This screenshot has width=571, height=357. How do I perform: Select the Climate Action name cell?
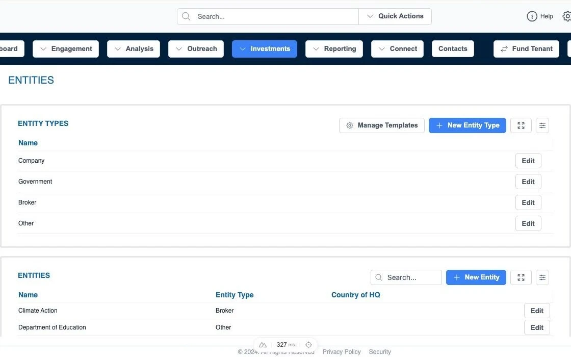[38, 311]
